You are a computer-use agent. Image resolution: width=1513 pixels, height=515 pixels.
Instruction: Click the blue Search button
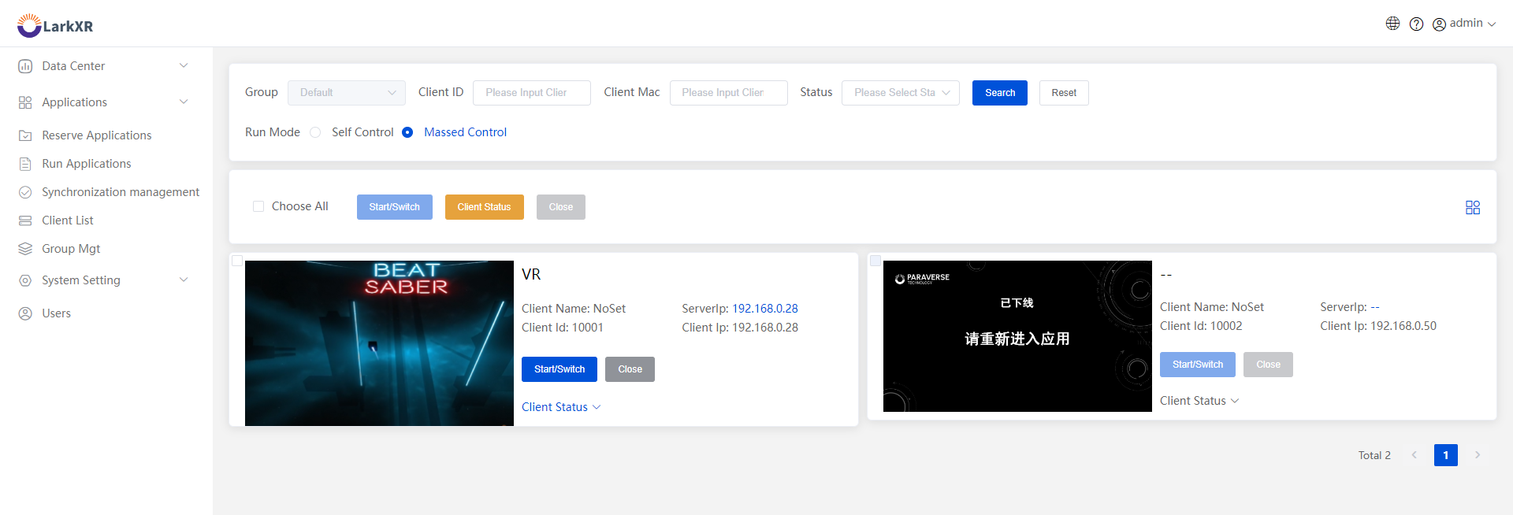1000,93
